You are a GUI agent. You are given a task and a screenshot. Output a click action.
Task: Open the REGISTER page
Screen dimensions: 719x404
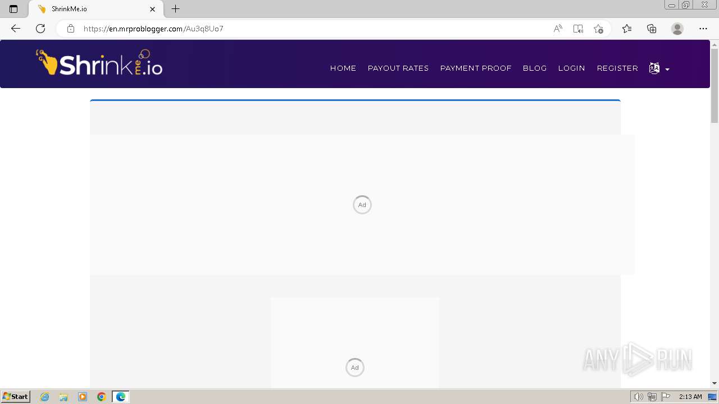(617, 68)
